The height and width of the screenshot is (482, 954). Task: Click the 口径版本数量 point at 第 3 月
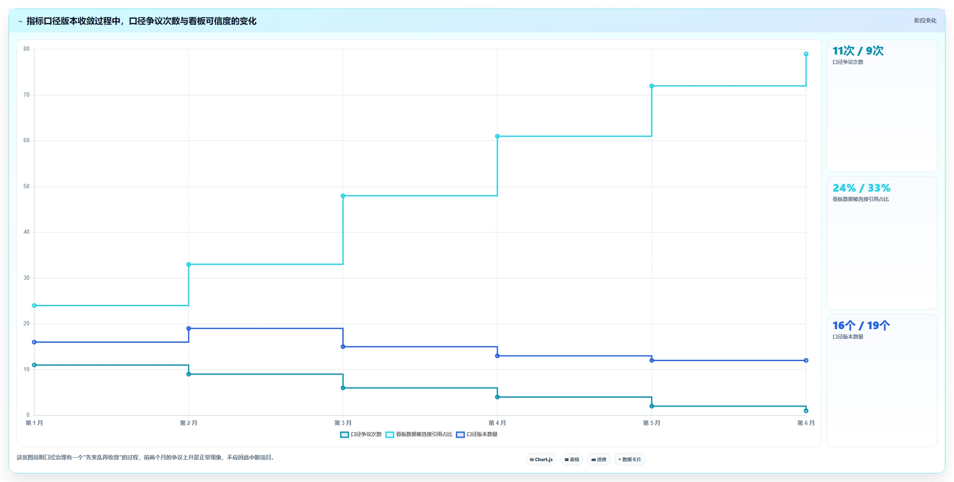343,347
